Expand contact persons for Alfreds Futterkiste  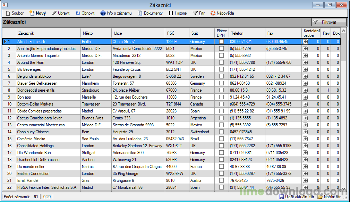click(x=305, y=42)
